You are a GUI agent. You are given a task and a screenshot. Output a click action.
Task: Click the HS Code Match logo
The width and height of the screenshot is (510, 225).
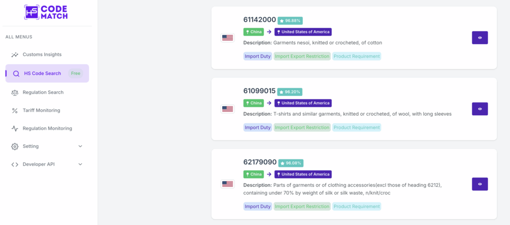coord(46,12)
